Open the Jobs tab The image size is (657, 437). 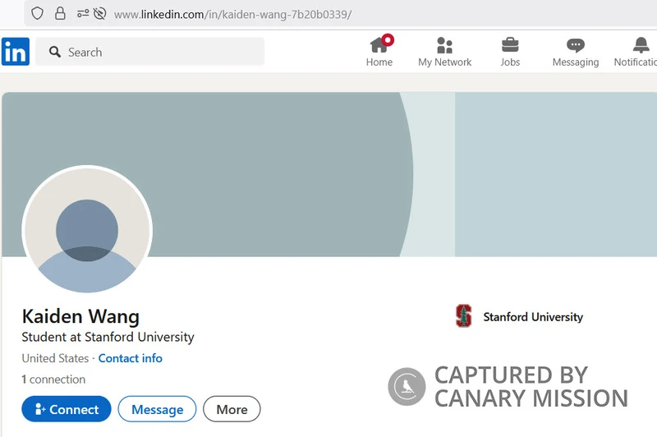pyautogui.click(x=510, y=52)
